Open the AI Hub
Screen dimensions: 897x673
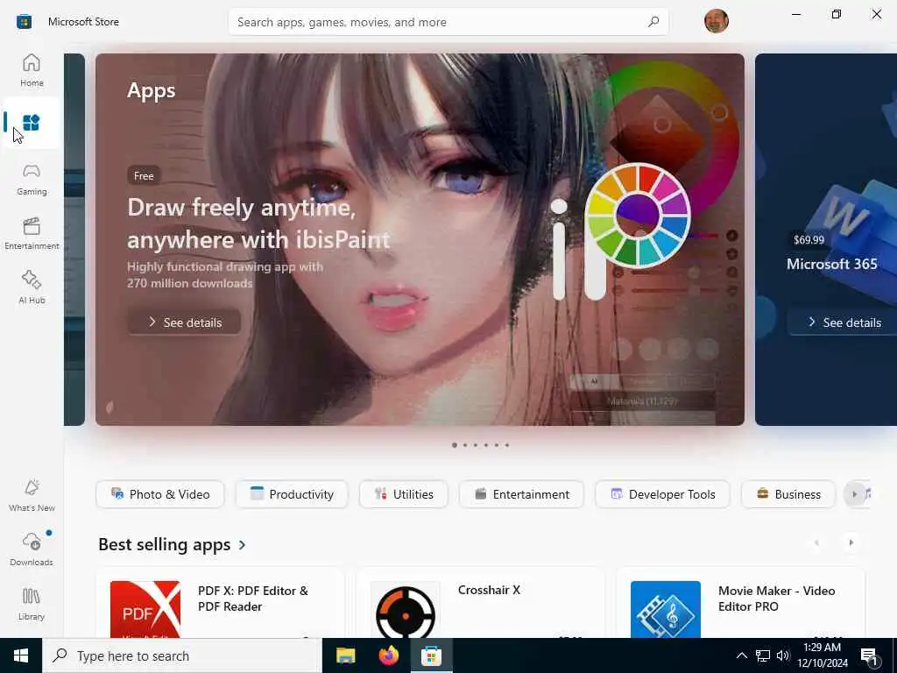pyautogui.click(x=32, y=287)
